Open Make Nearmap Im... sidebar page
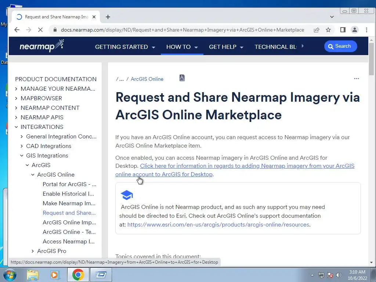The height and width of the screenshot is (282, 376). (x=69, y=203)
